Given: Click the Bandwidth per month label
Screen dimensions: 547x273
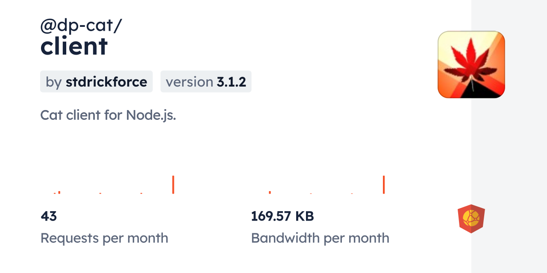Looking at the screenshot, I should click(x=320, y=238).
